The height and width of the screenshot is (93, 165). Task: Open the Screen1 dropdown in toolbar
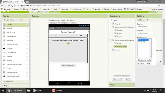tap(33, 11)
